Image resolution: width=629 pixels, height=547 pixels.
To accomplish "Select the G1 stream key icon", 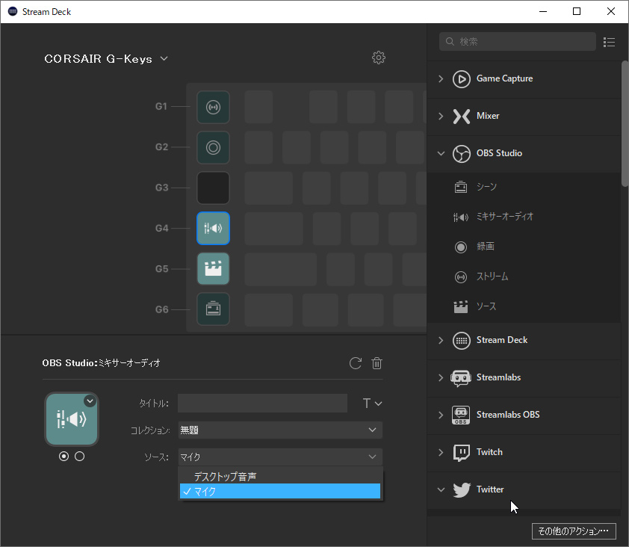I will click(x=213, y=107).
